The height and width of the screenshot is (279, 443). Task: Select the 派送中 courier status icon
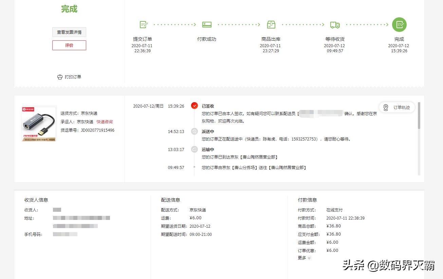coord(194,132)
